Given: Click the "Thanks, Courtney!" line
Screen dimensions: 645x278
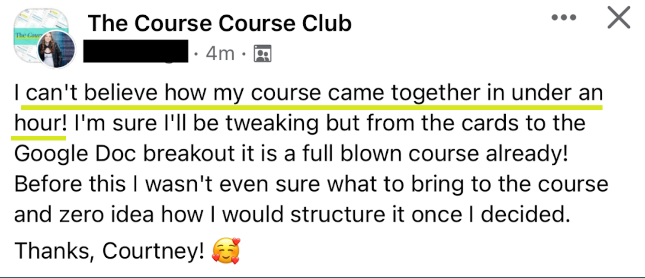Looking at the screenshot, I should [109, 251].
